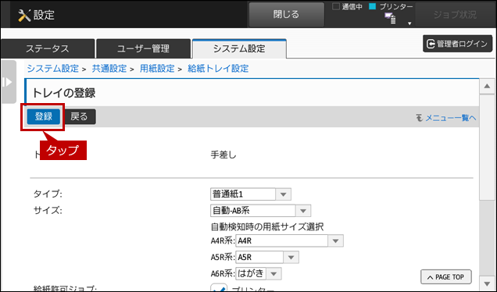
Task: Click the タイプ: label
Action: tap(48, 194)
